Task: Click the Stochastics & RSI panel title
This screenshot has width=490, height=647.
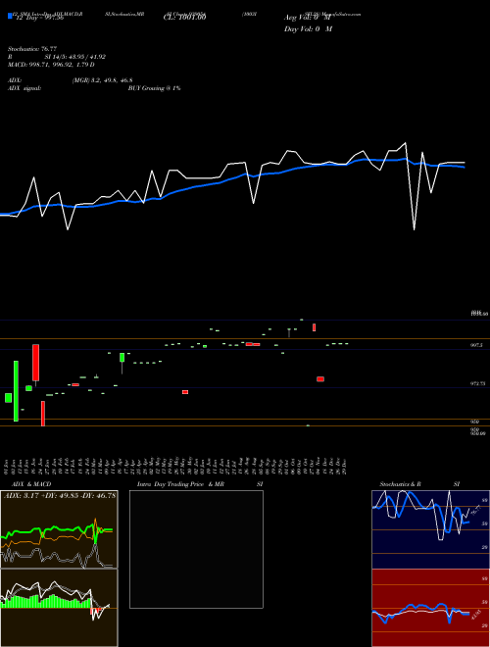Action: click(x=419, y=484)
